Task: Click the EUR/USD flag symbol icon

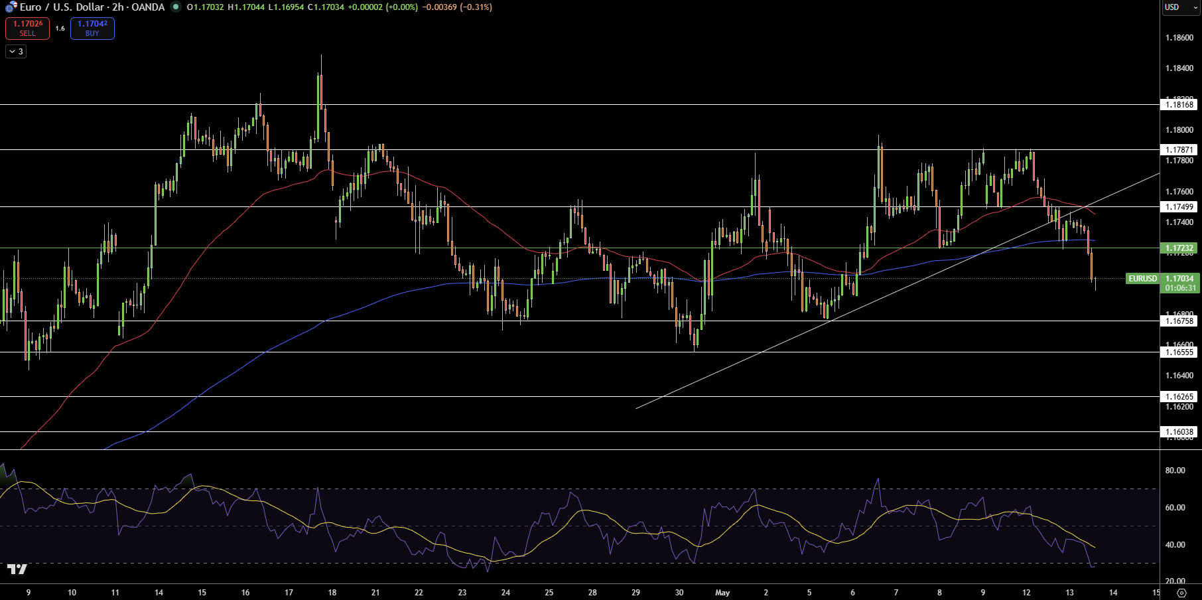Action: coord(11,7)
